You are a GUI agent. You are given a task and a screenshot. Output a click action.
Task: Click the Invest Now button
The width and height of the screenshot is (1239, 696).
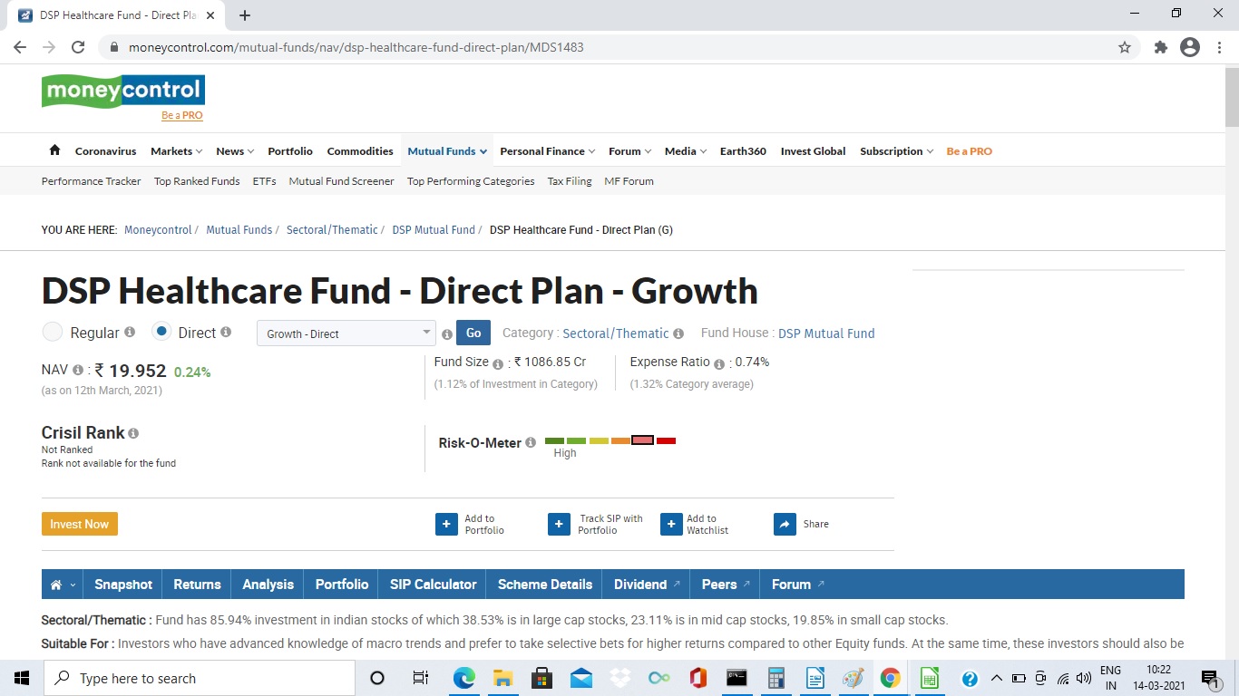[80, 524]
